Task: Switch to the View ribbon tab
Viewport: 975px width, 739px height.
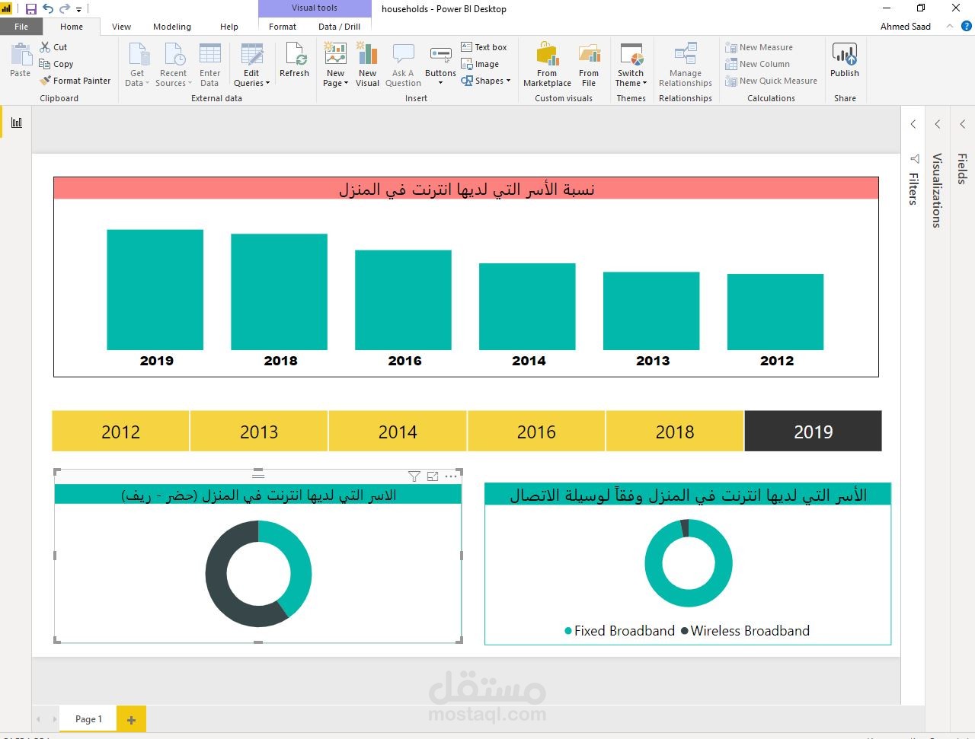Action: [x=121, y=27]
